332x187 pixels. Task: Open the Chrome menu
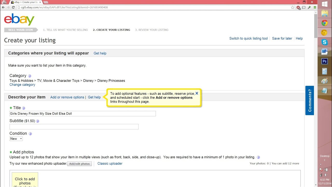click(315, 8)
